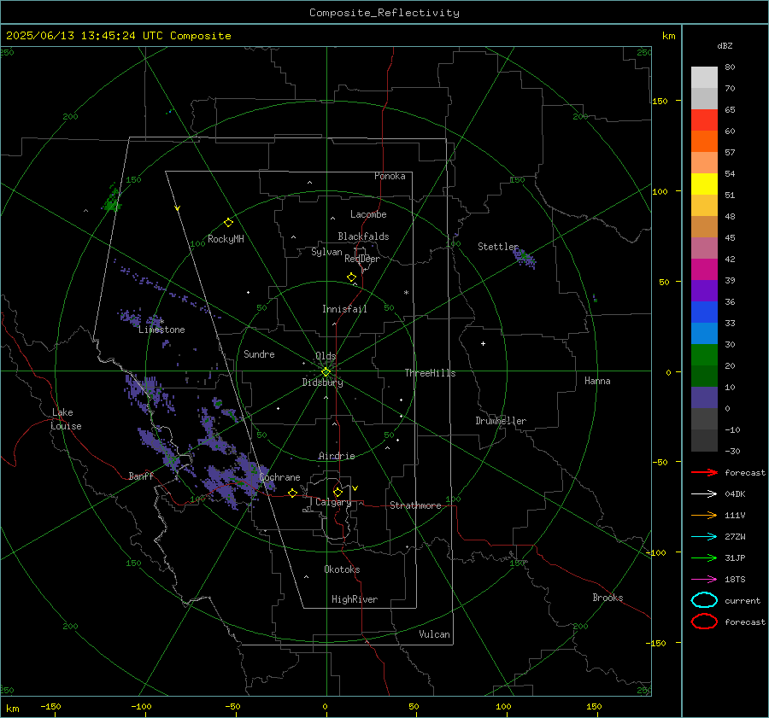Click the Innisfail town label

[344, 309]
